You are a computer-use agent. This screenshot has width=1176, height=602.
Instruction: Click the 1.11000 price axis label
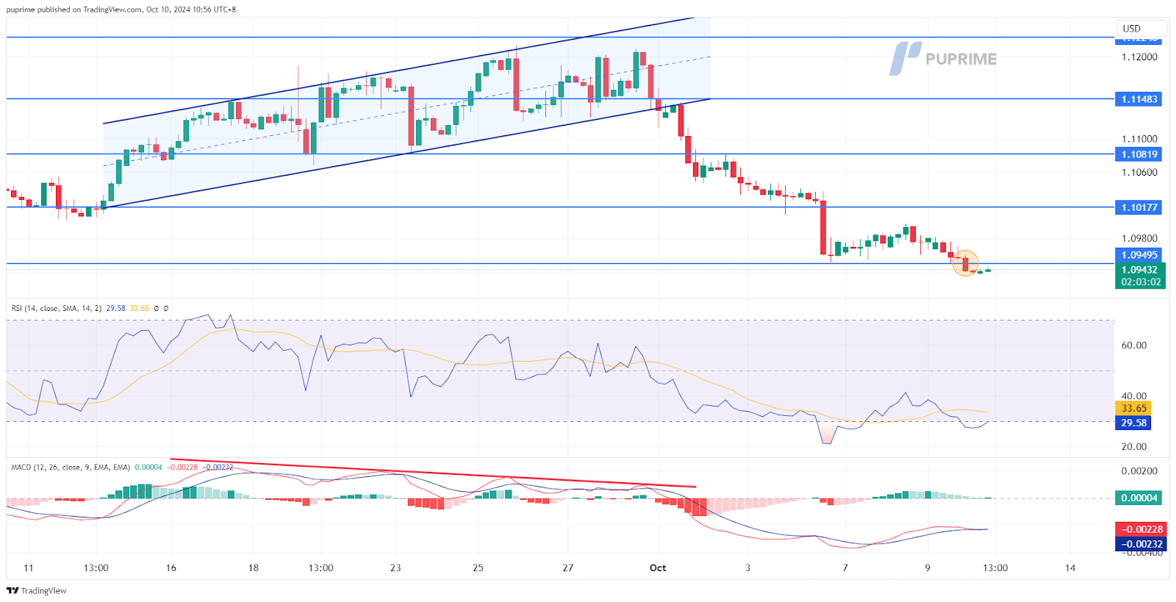tap(1139, 138)
